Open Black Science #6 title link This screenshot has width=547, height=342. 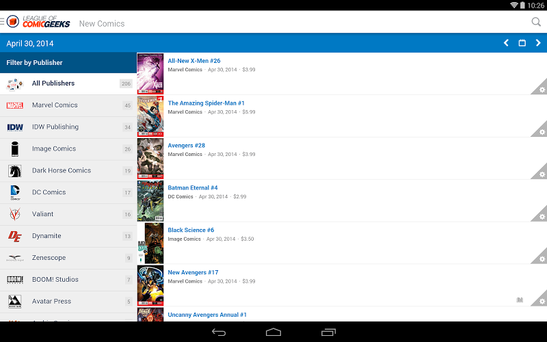click(x=191, y=230)
